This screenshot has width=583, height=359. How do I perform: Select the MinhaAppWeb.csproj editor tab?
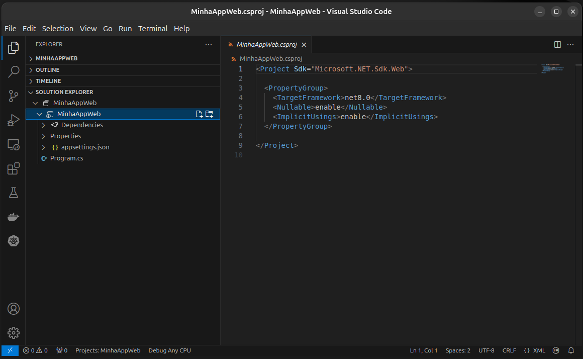pyautogui.click(x=266, y=44)
